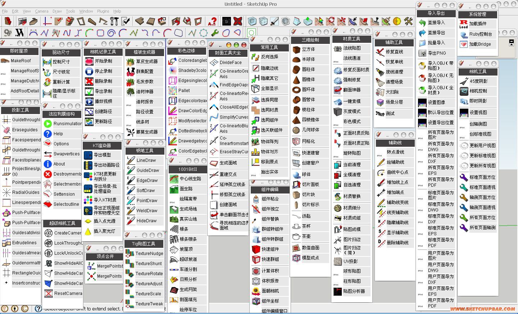Open the Window menu
Screen dimensions: 518x314
click(x=86, y=11)
